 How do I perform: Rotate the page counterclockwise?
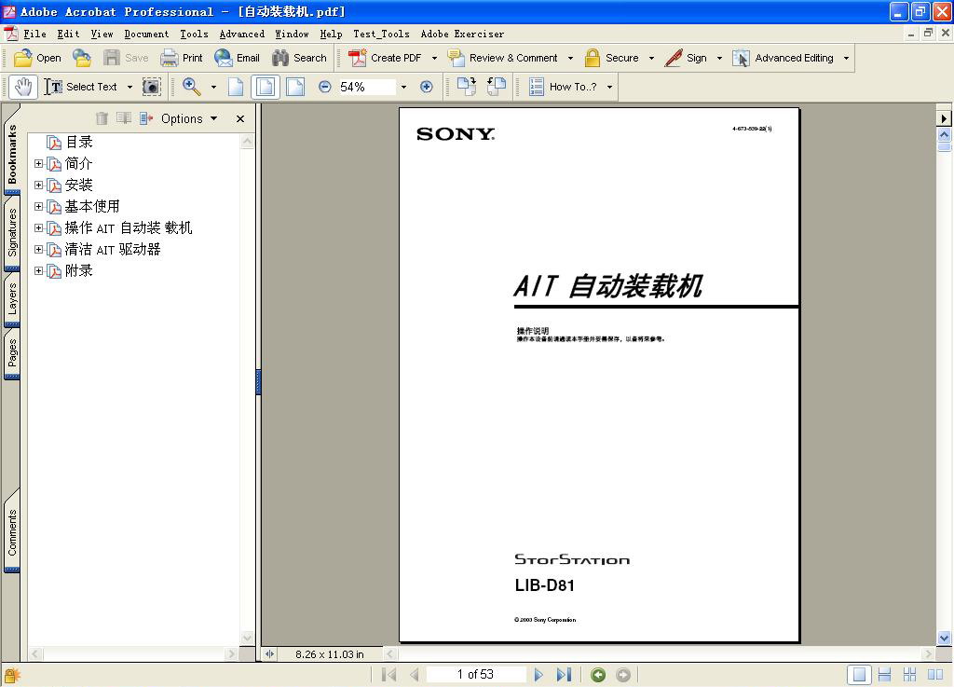[x=497, y=87]
